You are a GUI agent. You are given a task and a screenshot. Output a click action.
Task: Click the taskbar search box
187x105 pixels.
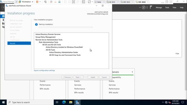(30, 102)
